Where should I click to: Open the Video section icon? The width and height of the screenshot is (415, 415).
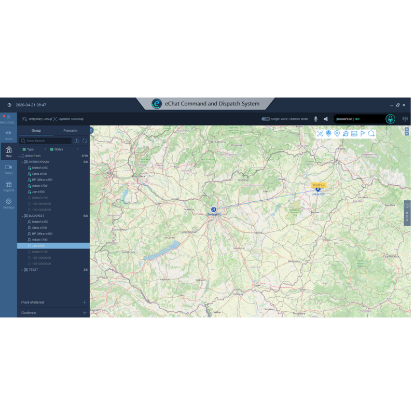point(8,169)
